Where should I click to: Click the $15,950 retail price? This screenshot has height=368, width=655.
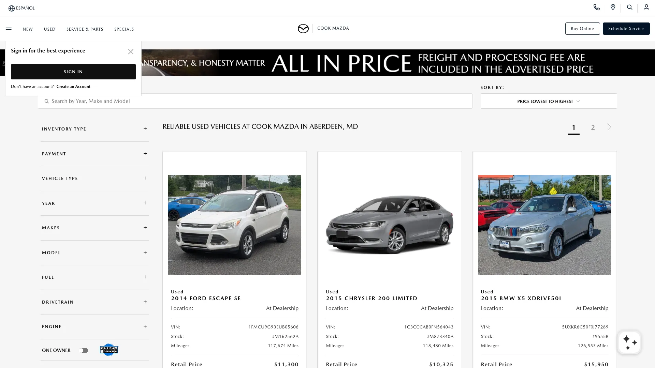click(596, 364)
